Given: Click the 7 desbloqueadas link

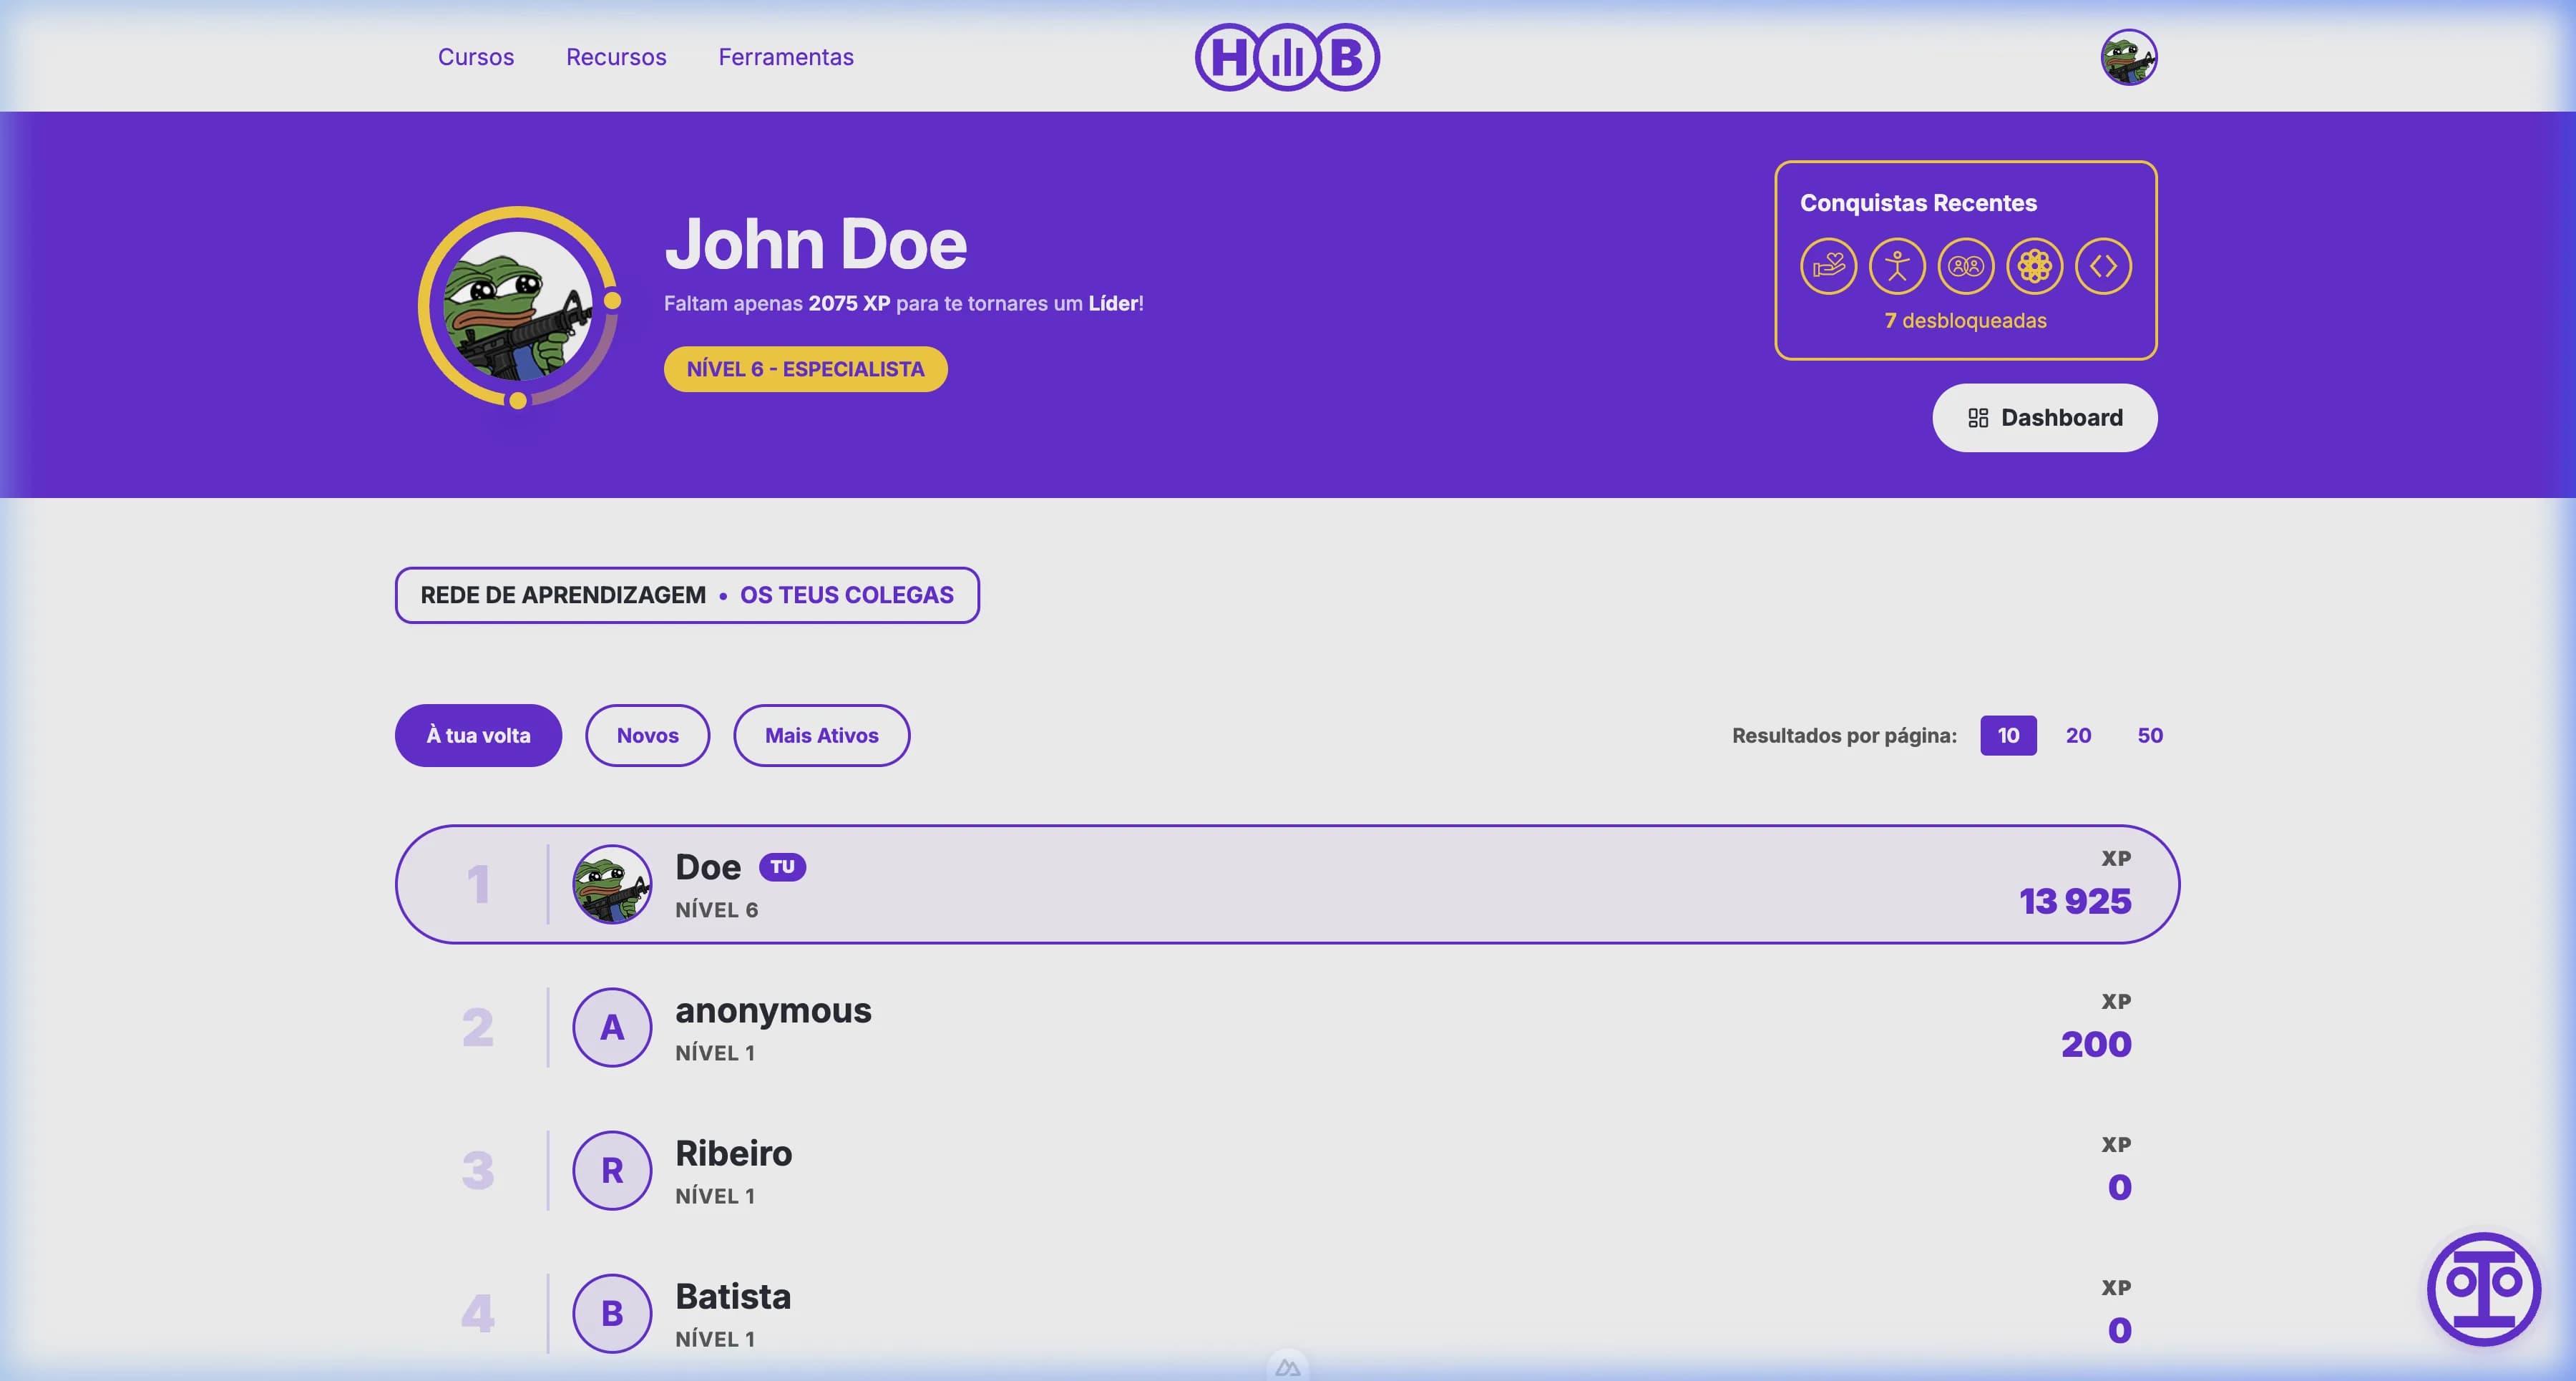Looking at the screenshot, I should click(1965, 321).
